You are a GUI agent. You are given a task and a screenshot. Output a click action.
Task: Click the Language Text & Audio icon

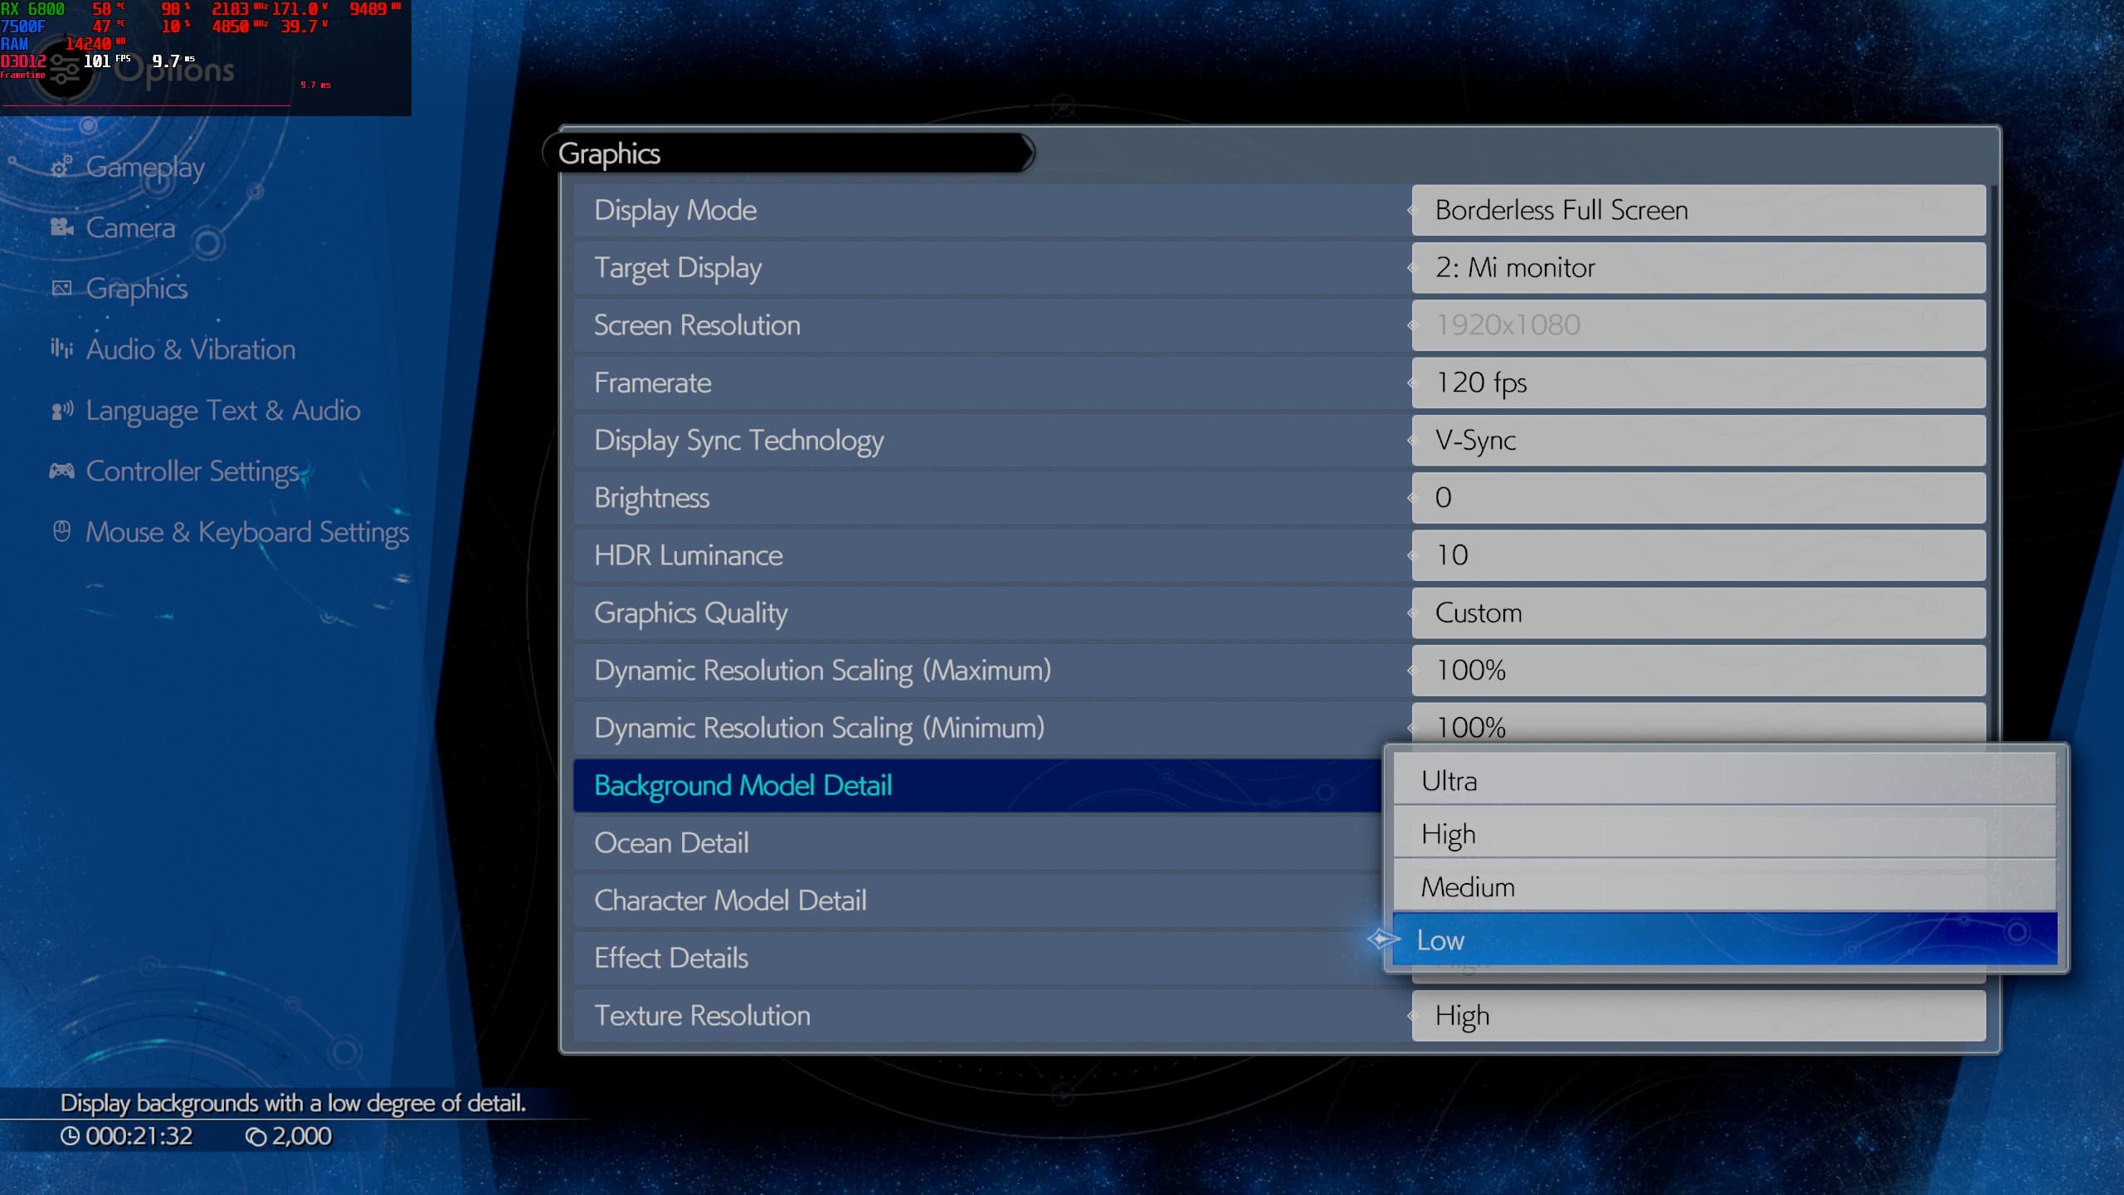(x=62, y=410)
